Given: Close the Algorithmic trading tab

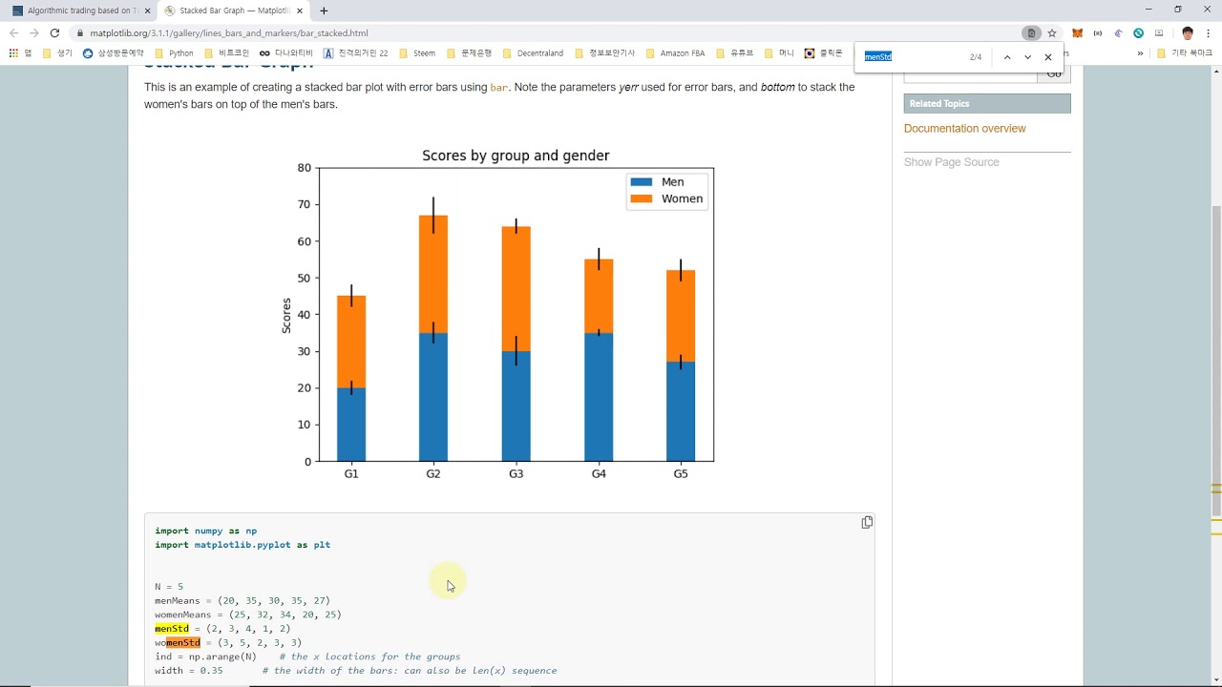Looking at the screenshot, I should pyautogui.click(x=147, y=10).
